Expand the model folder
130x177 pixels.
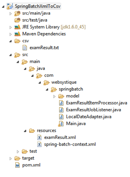[x=54, y=97]
